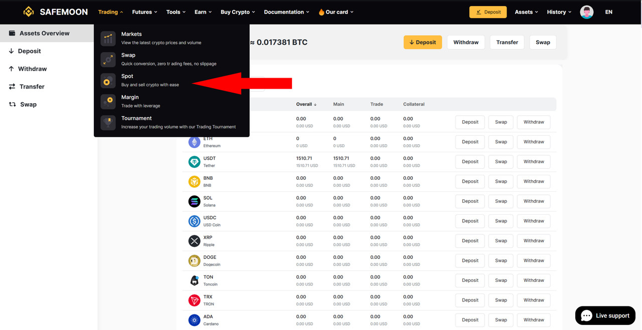The width and height of the screenshot is (642, 330).
Task: Click the Solana coin icon
Action: click(194, 201)
